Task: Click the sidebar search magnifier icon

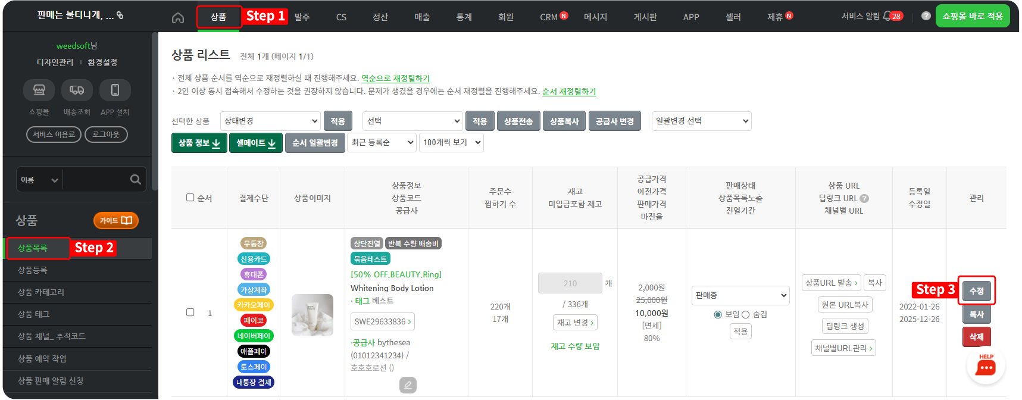Action: [136, 179]
